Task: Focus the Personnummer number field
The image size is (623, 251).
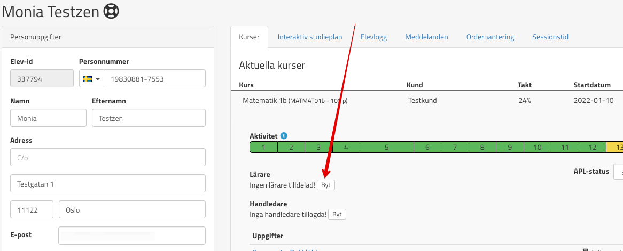Action: (154, 79)
